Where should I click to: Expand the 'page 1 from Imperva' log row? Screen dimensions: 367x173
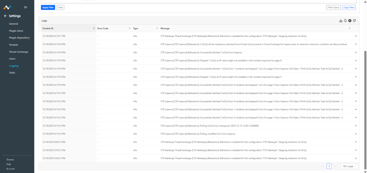click(356, 117)
